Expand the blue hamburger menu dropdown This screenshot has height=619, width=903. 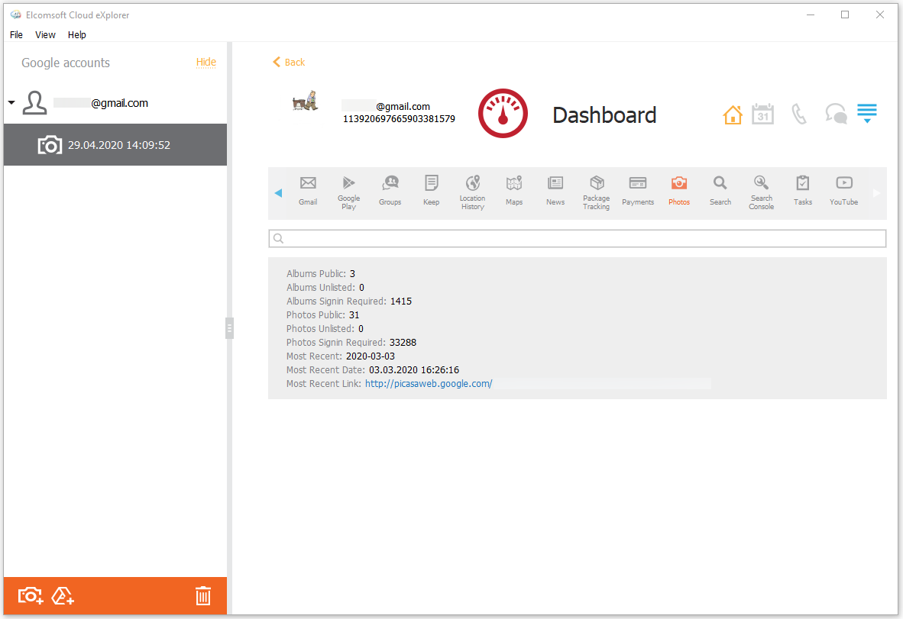(x=866, y=114)
